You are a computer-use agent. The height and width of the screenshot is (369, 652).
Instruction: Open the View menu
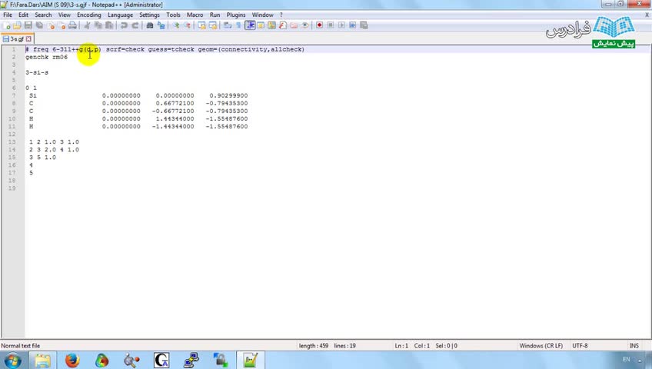pos(64,15)
